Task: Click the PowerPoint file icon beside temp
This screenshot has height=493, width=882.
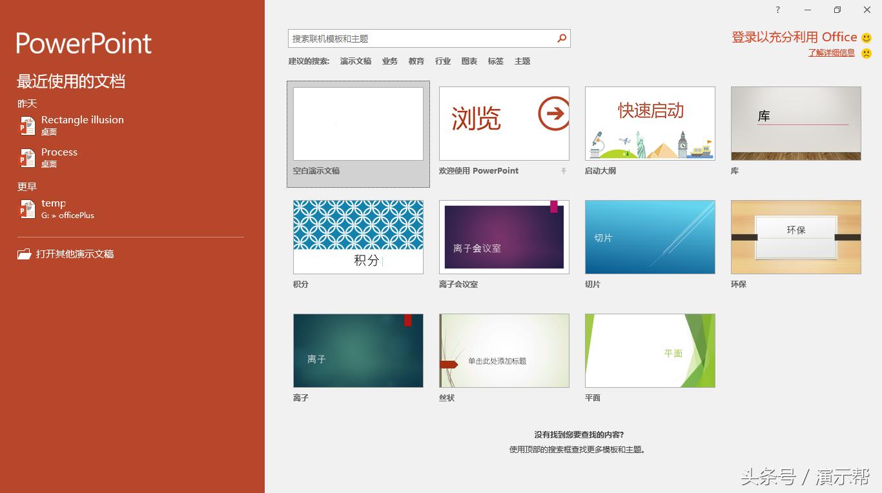Action: (x=27, y=208)
